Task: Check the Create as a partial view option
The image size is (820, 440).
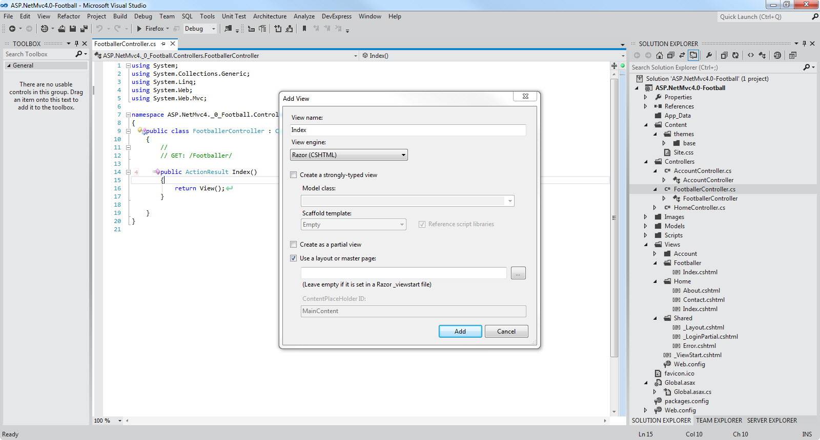Action: pos(294,245)
